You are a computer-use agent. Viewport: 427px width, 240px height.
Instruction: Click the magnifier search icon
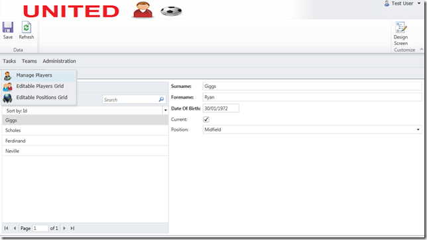click(161, 99)
